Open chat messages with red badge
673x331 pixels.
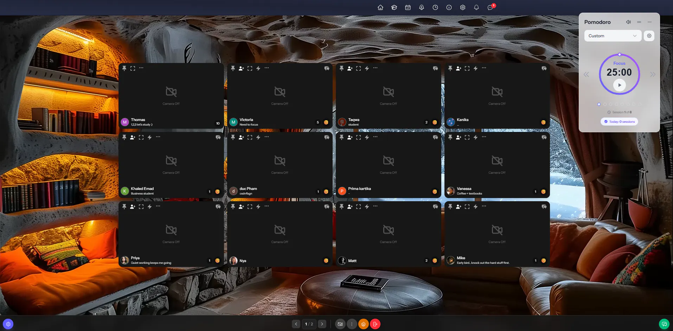491,7
